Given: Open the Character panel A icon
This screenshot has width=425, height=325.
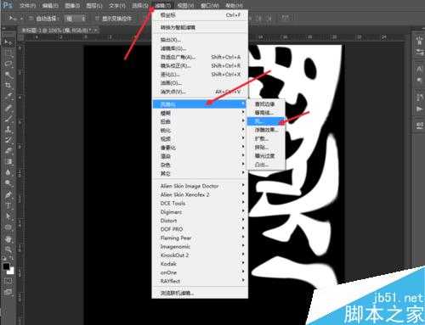Looking at the screenshot, I should [x=419, y=69].
